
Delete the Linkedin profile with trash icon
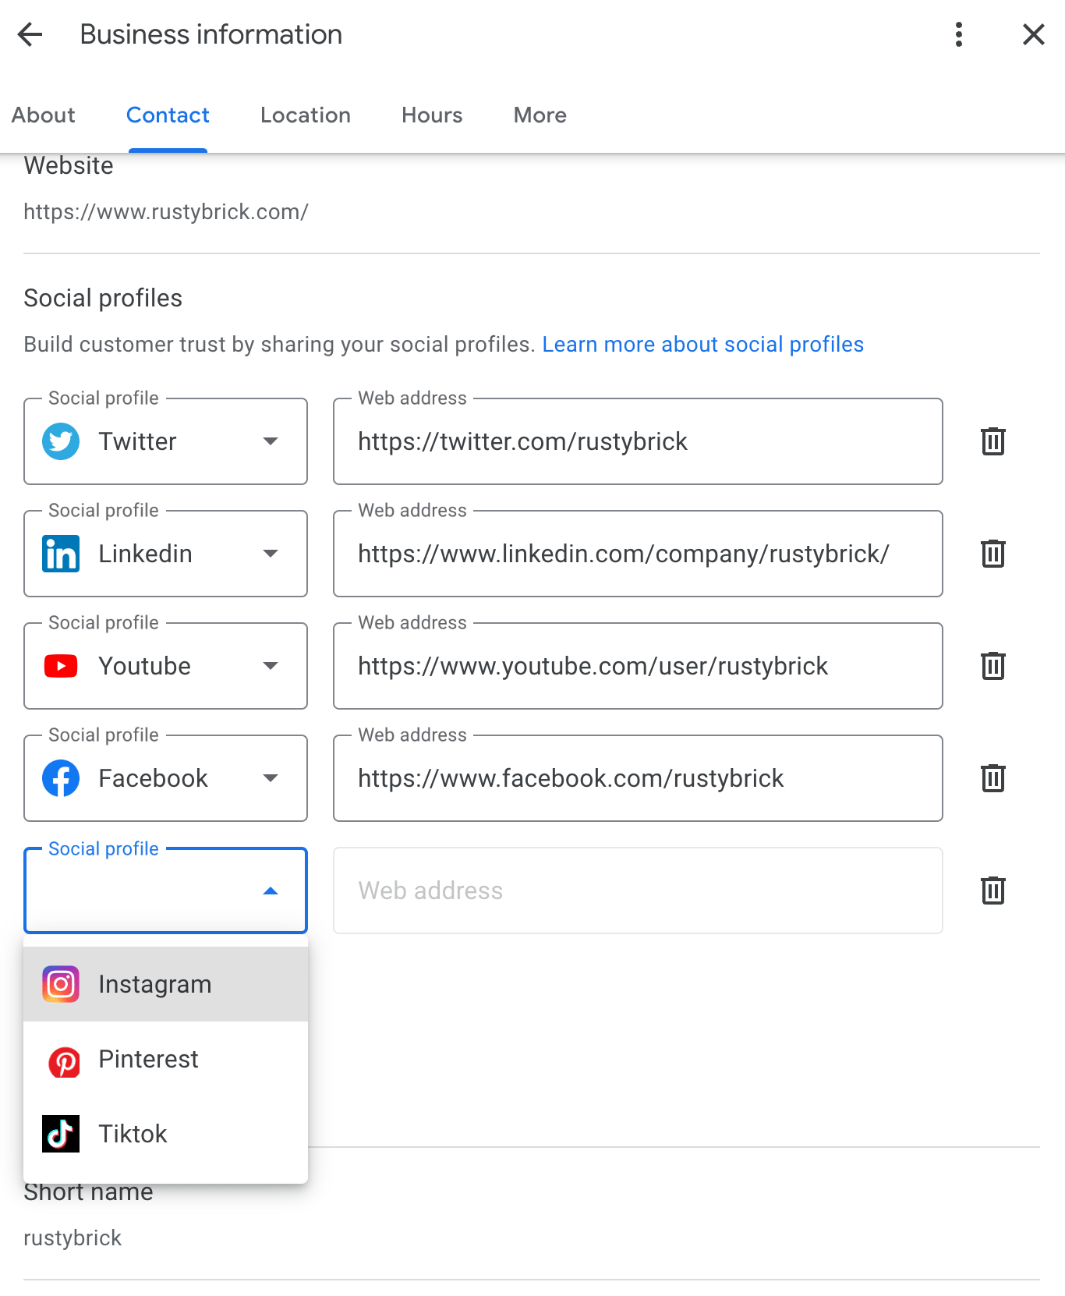coord(992,554)
